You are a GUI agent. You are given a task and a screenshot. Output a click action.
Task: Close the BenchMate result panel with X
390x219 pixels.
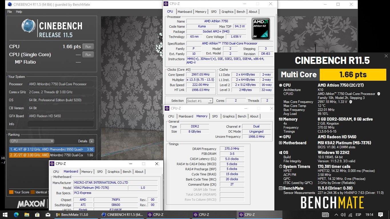click(x=386, y=56)
